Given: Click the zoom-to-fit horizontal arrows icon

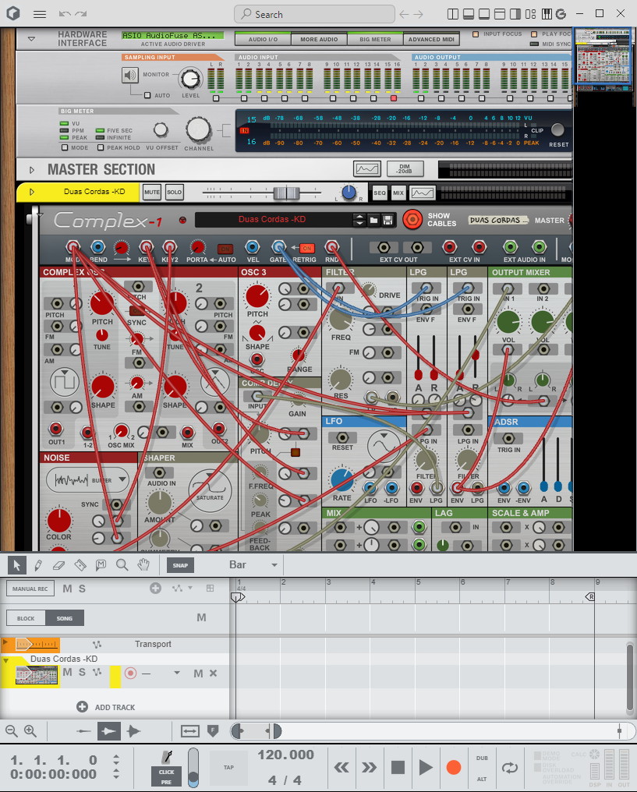Looking at the screenshot, I should click(x=190, y=730).
